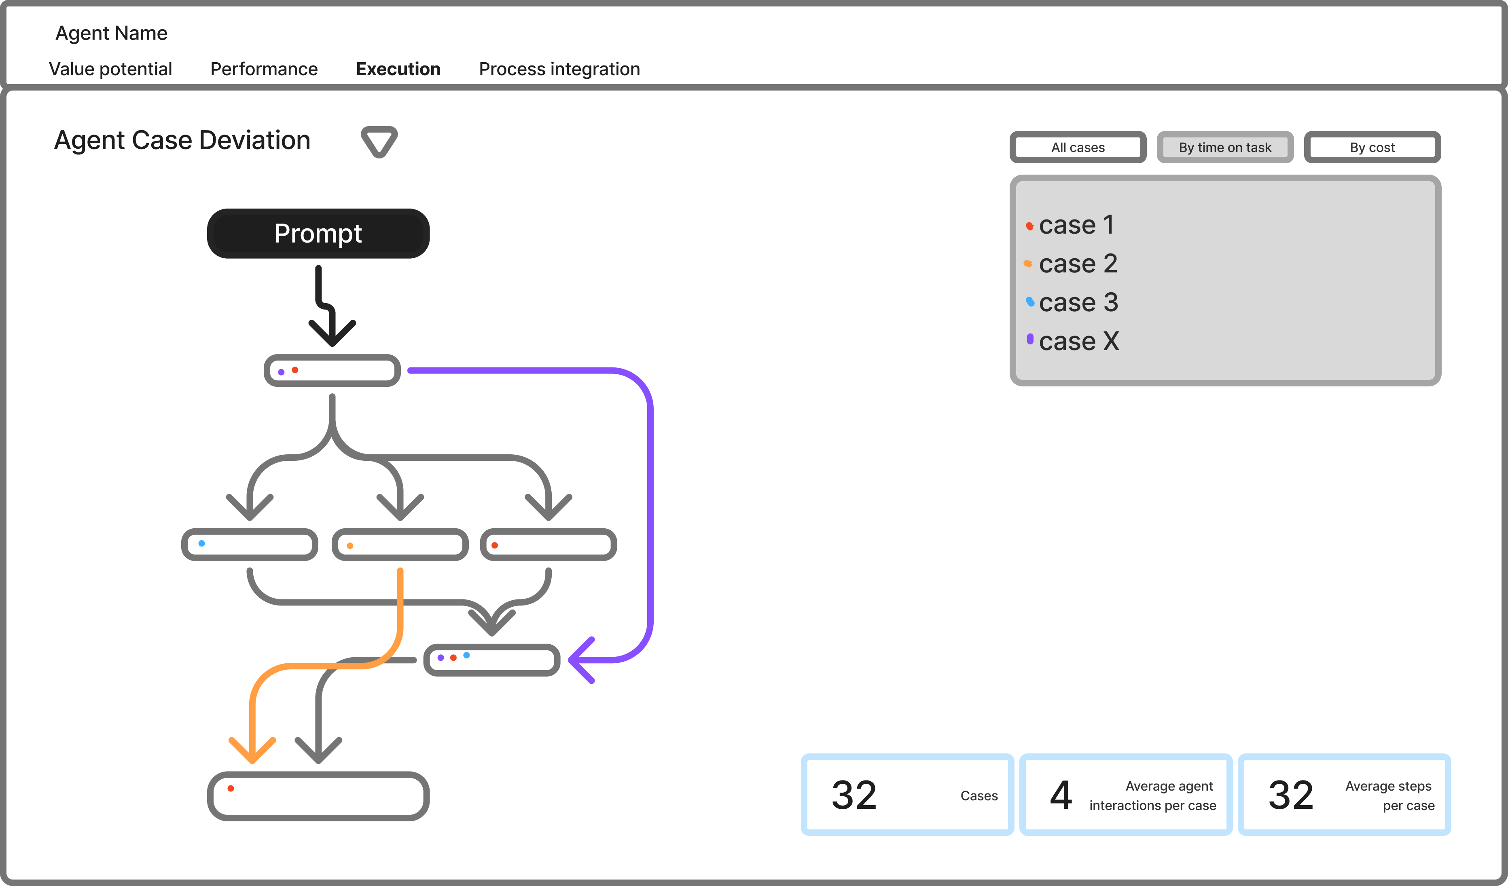Click the Average agent interactions card
Image resolution: width=1508 pixels, height=886 pixels.
1125,795
